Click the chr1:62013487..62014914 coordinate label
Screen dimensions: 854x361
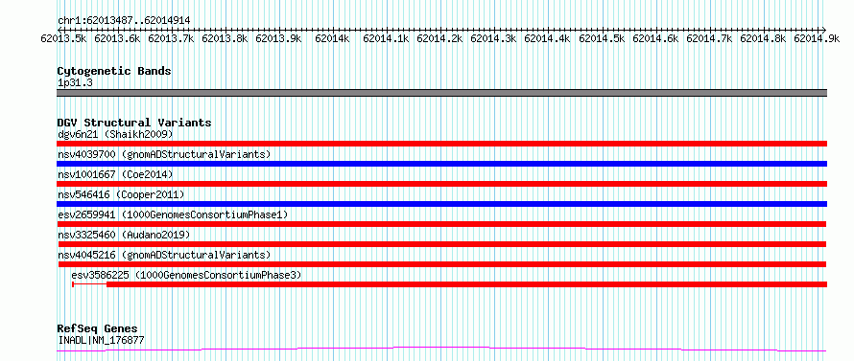(124, 21)
